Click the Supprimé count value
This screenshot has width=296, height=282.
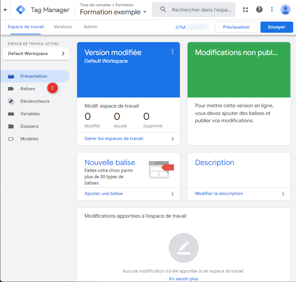(146, 116)
